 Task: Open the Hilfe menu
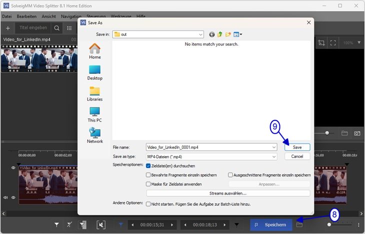[x=141, y=16]
